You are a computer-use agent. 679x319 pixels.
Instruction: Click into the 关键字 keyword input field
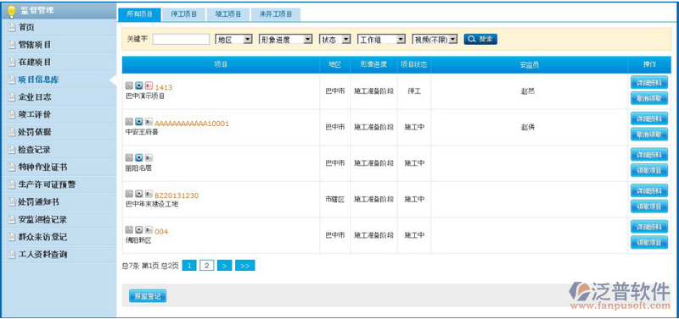click(x=181, y=39)
